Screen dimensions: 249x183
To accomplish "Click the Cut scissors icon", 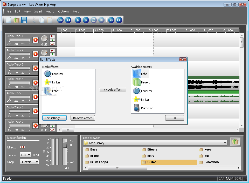I will (34, 20).
